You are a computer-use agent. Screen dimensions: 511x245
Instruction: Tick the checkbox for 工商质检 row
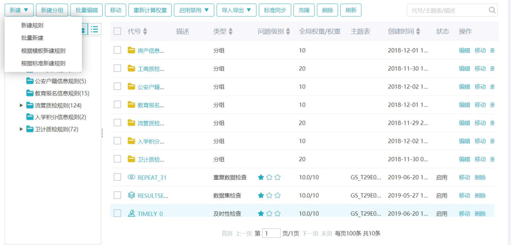[x=117, y=69]
